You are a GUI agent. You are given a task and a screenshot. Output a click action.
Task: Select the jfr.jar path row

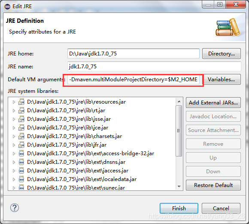67,145
